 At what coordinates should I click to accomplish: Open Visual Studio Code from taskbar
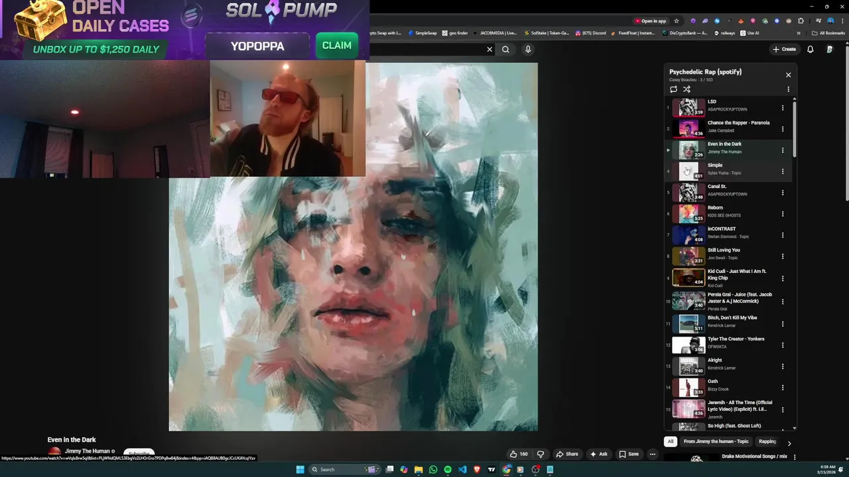coord(462,470)
